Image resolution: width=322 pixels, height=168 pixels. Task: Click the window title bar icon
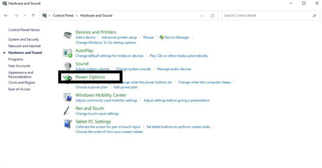[x=4, y=3]
